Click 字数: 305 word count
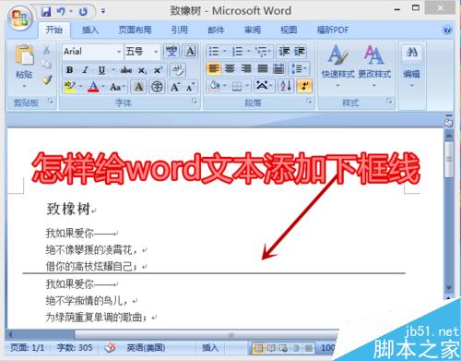 click(75, 348)
